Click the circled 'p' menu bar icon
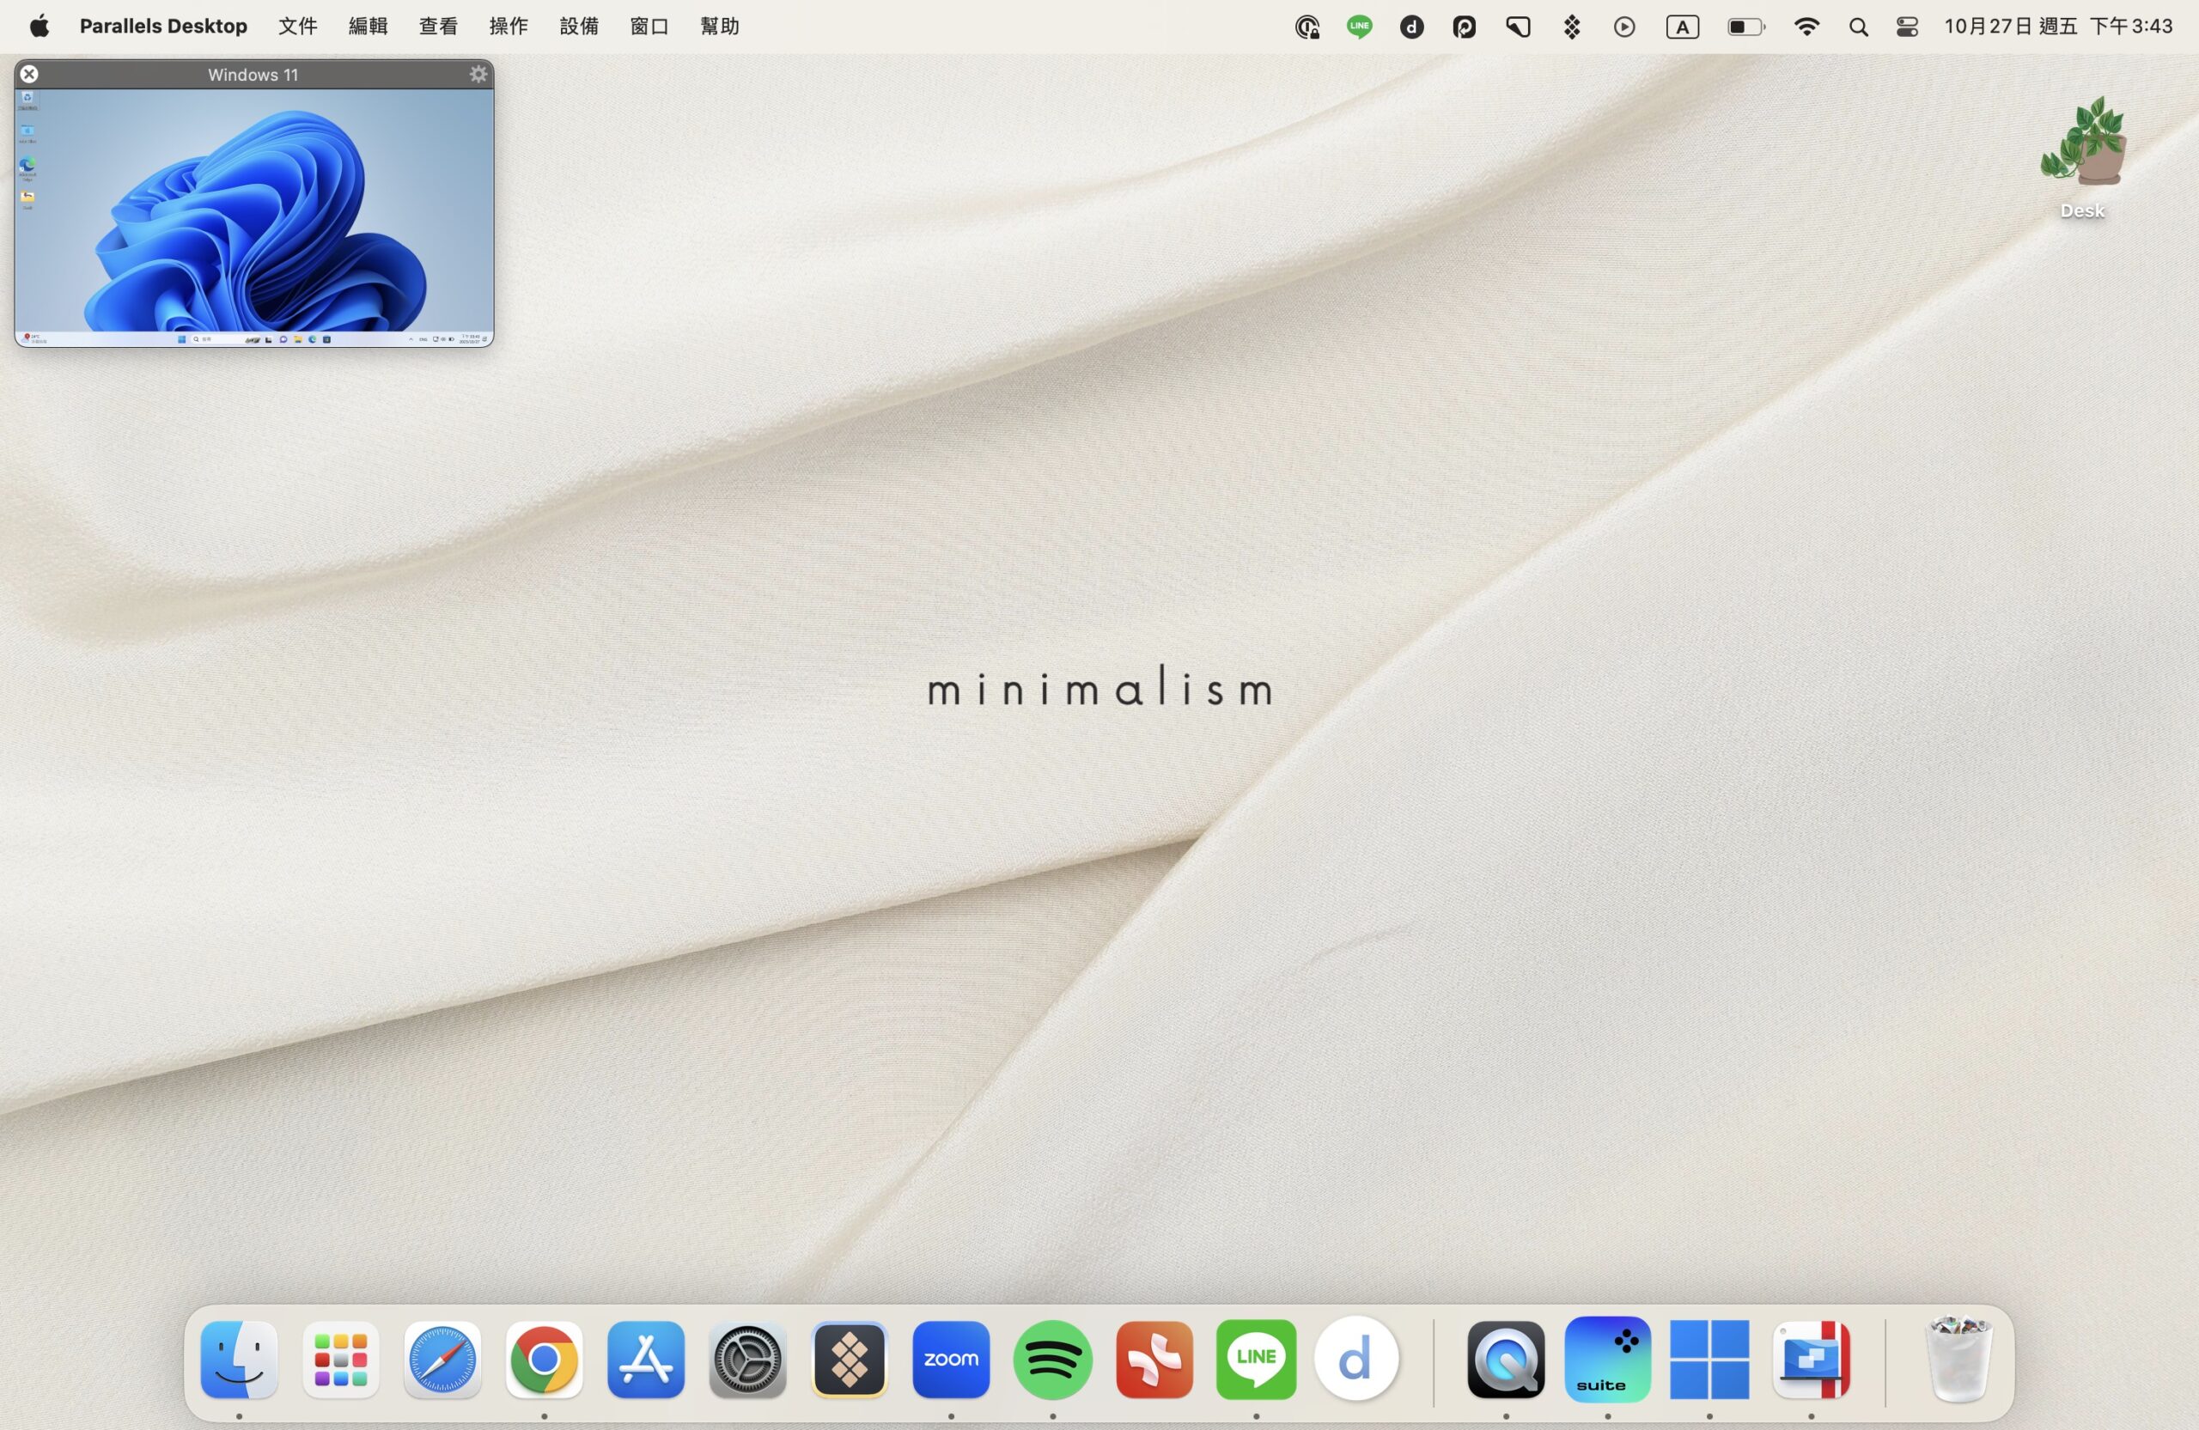 point(1465,27)
